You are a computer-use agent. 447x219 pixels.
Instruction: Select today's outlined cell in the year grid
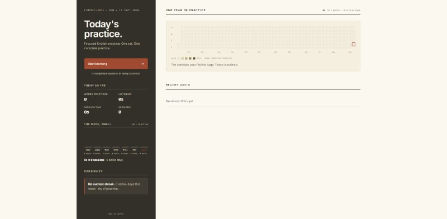pos(354,44)
